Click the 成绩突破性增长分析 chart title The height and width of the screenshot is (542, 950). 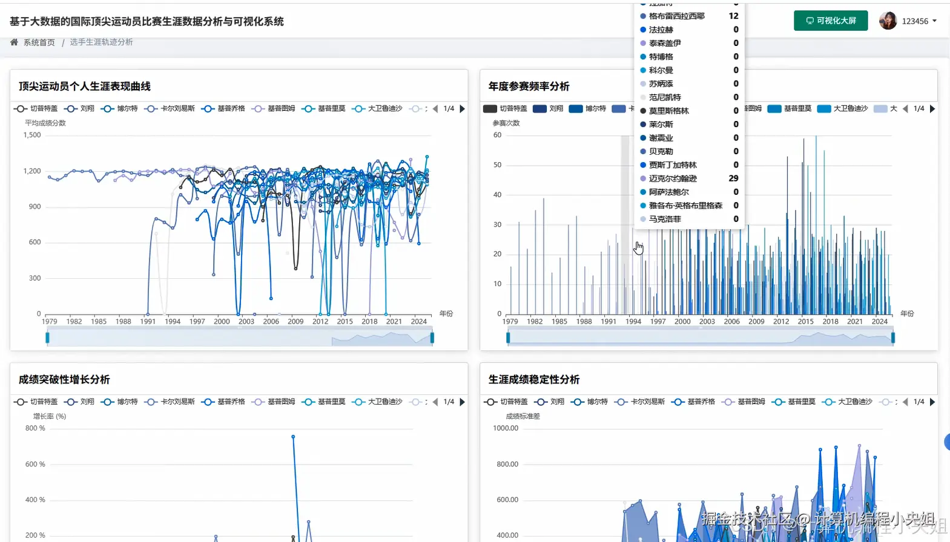64,379
